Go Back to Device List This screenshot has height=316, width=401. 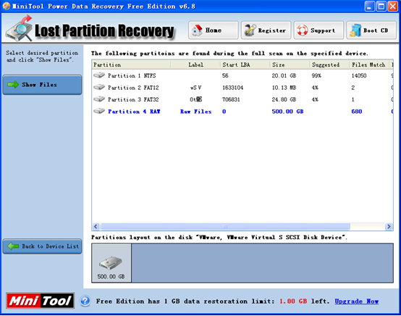[42, 246]
